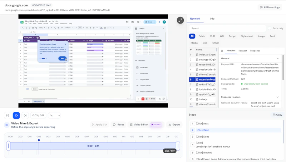The width and height of the screenshot is (286, 162).
Task: Switch to the Info tab
Action: [x=212, y=19]
